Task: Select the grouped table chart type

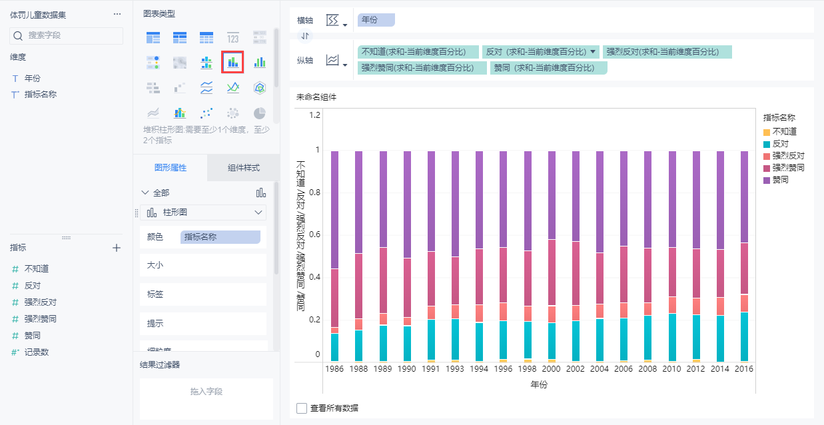Action: (x=153, y=37)
